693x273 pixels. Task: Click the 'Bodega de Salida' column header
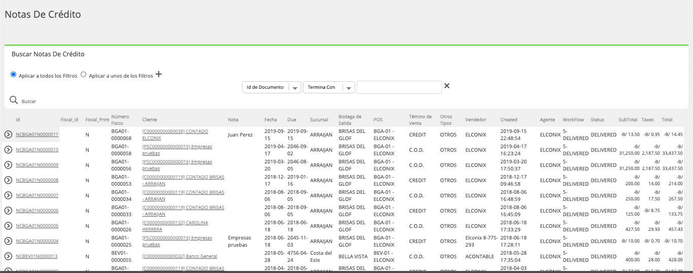[350, 120]
